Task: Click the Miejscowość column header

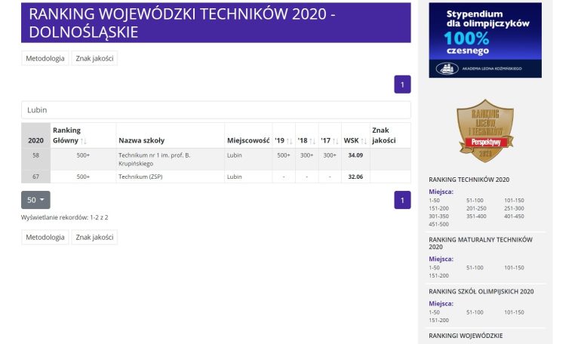Action: [247, 140]
